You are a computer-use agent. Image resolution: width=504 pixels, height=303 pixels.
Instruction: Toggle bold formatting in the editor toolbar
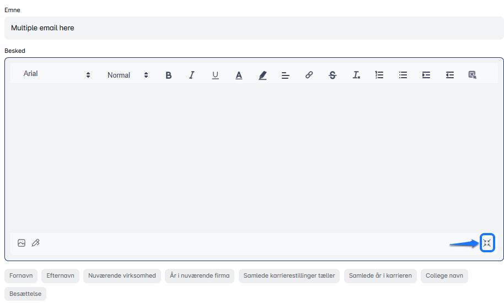169,75
